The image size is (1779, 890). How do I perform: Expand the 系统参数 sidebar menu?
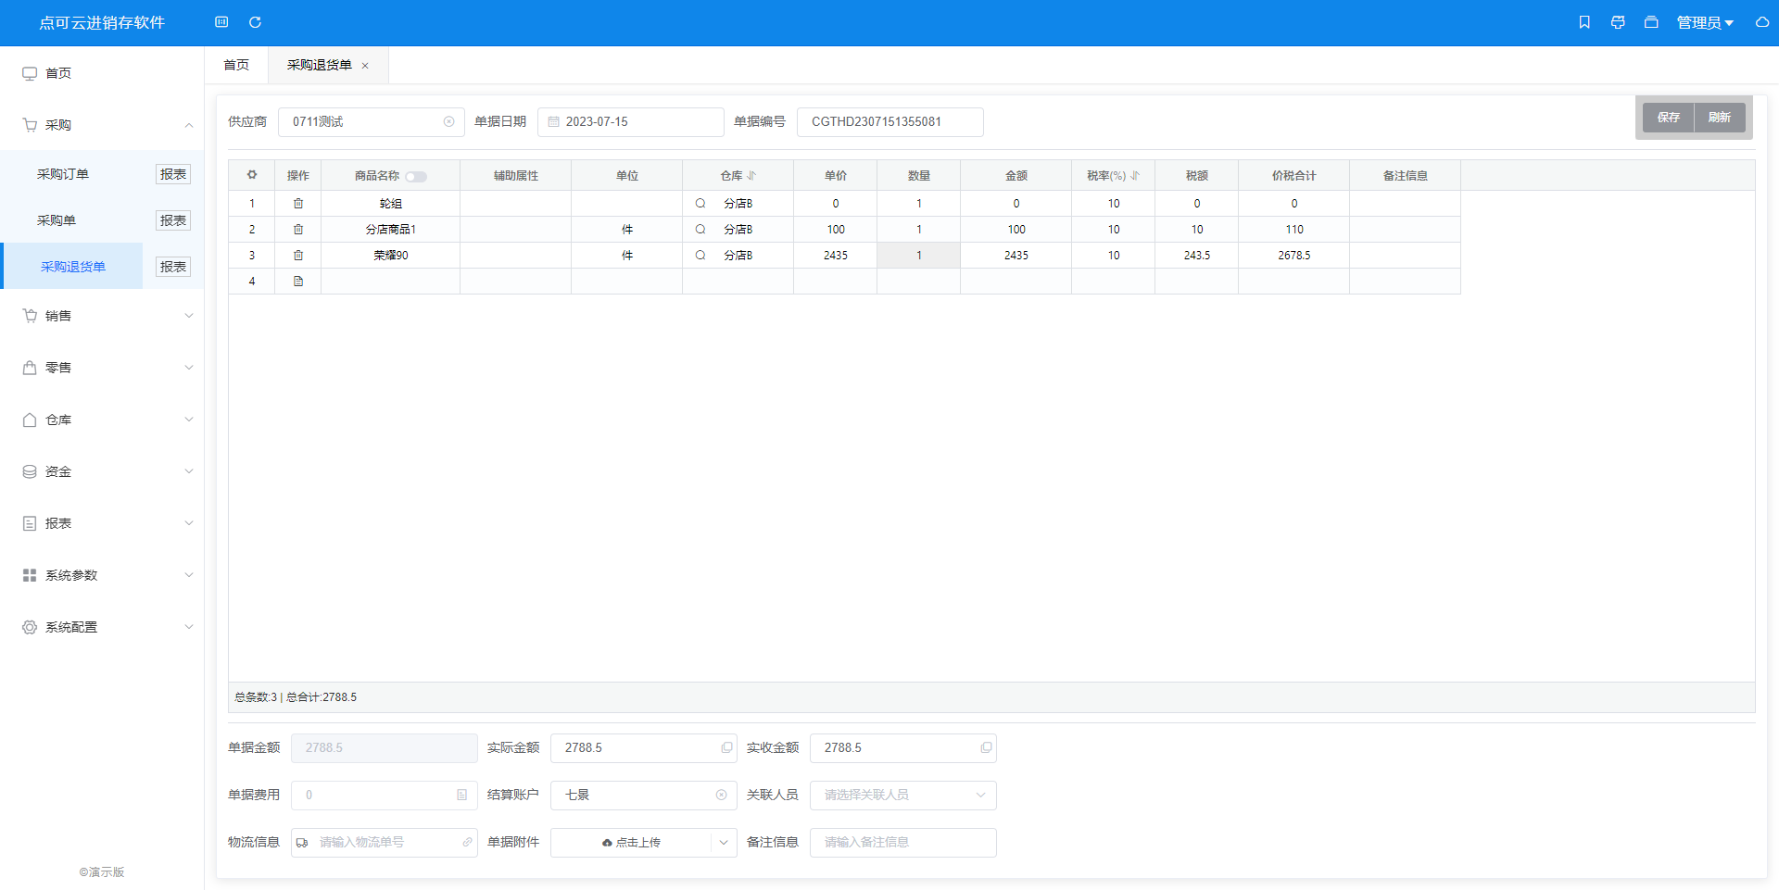click(102, 575)
